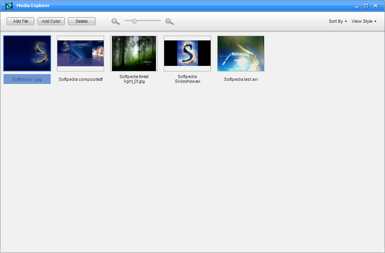This screenshot has width=385, height=253.
Task: Click the 'Softpedia composite.tif' file name label
Action: coord(81,79)
